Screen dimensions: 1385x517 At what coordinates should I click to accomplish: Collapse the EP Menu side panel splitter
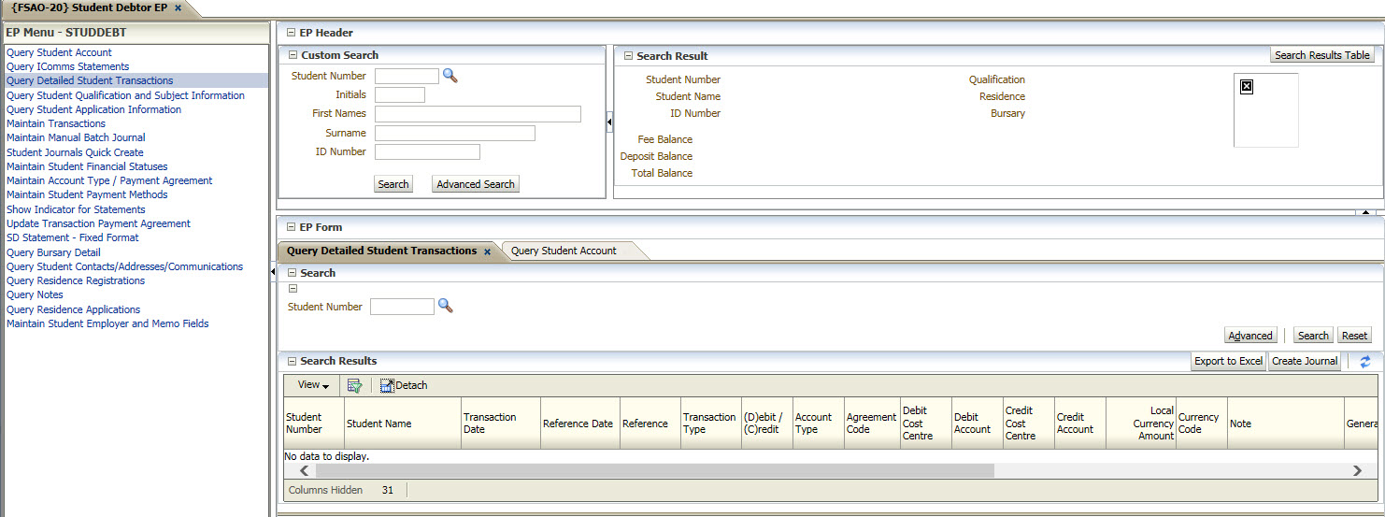pos(273,271)
